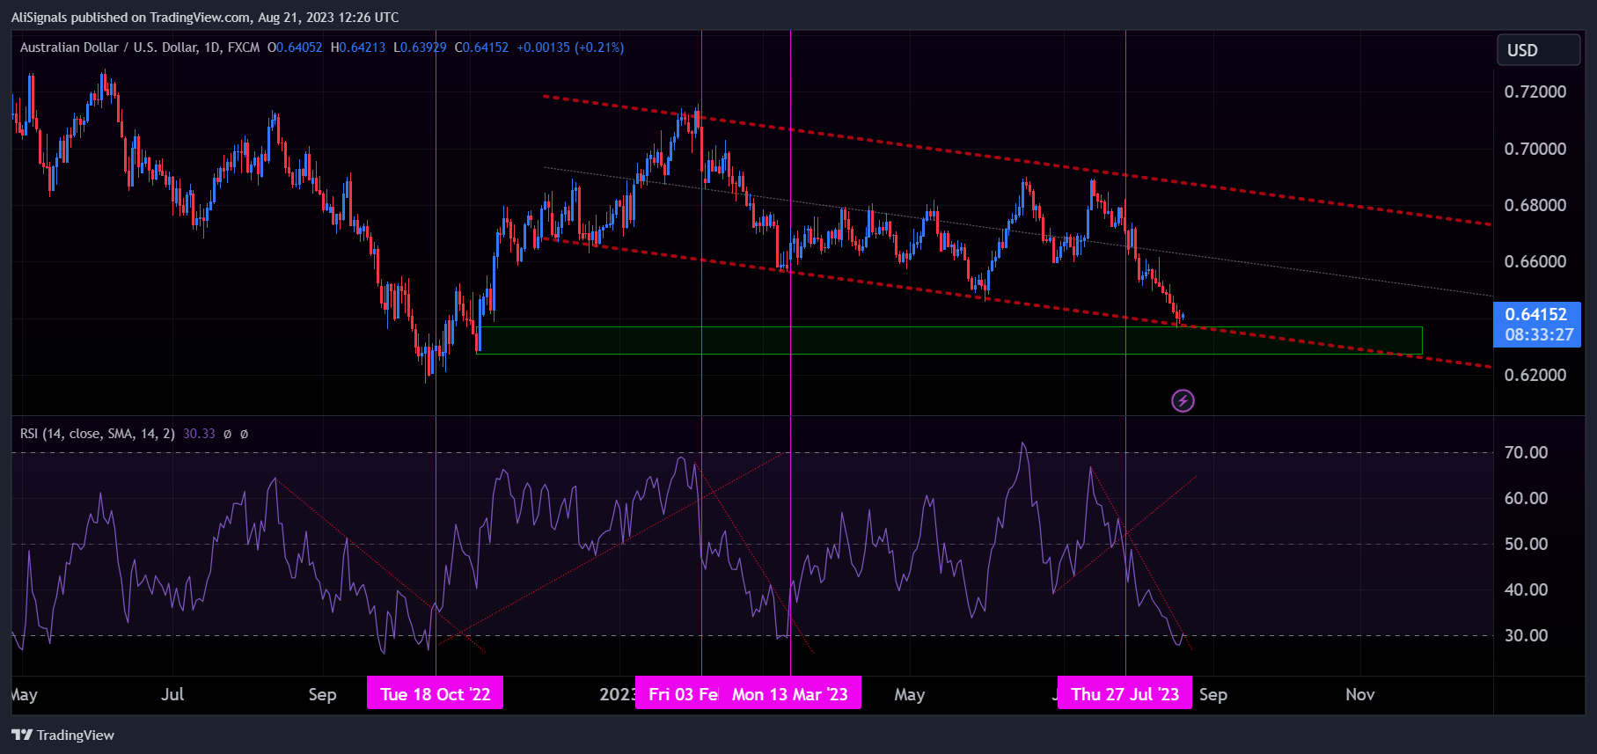Image resolution: width=1597 pixels, height=754 pixels.
Task: Click the close value C0.64152
Action: pos(481,48)
